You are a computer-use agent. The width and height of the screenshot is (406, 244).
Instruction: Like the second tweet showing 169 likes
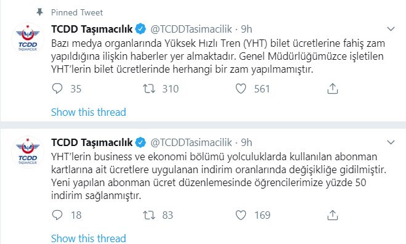(241, 215)
